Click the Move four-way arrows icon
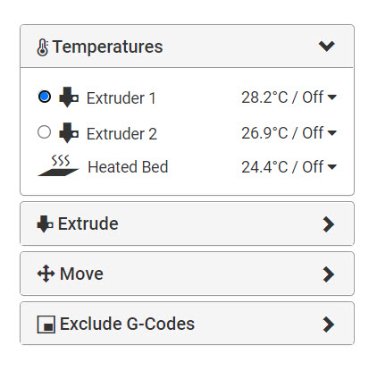 pyautogui.click(x=46, y=274)
